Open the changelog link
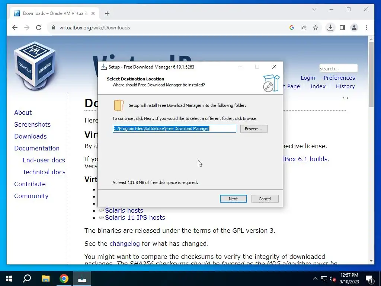Image resolution: width=381 pixels, height=286 pixels. (124, 244)
